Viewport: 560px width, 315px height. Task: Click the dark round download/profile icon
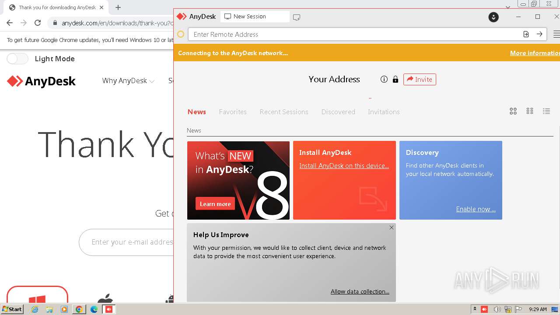493,17
